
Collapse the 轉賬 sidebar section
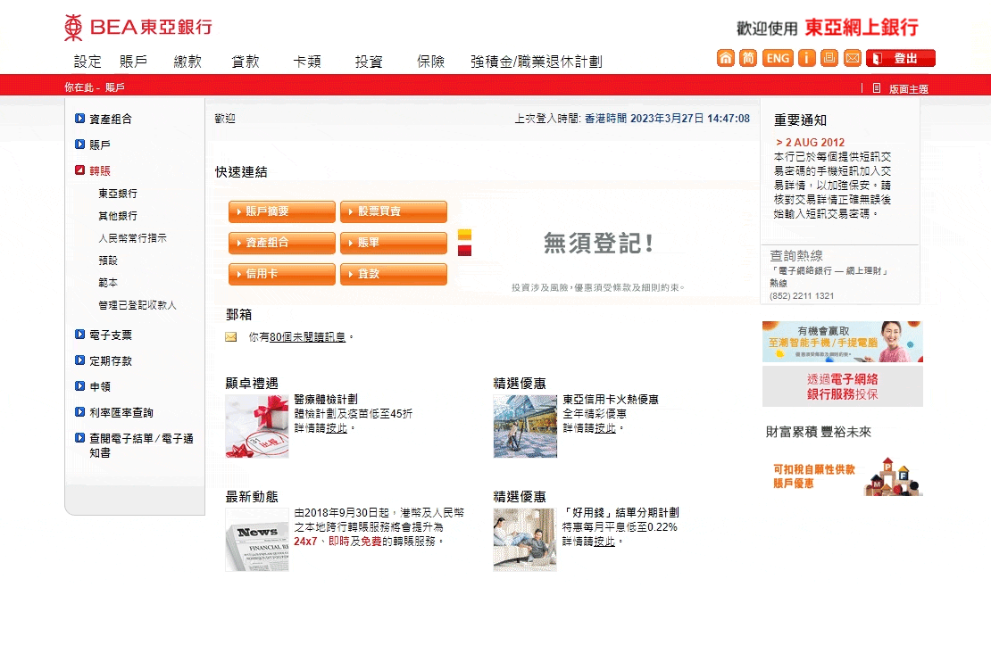tap(93, 170)
